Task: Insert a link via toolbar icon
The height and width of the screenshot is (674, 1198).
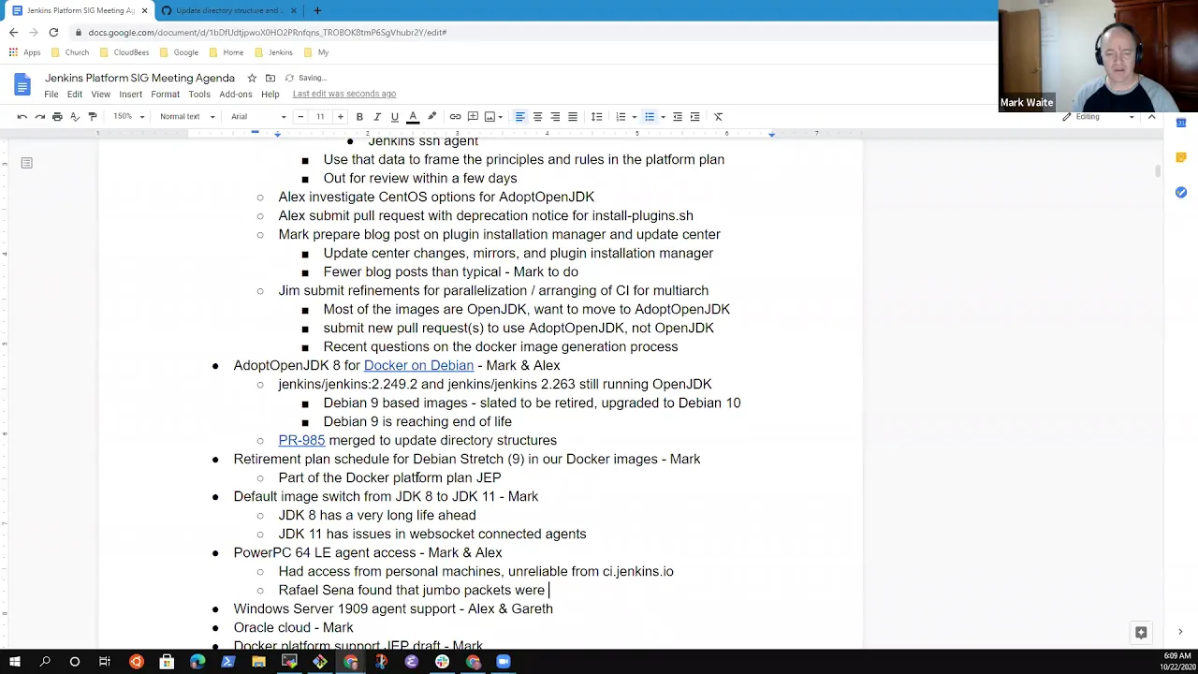Action: 455,117
